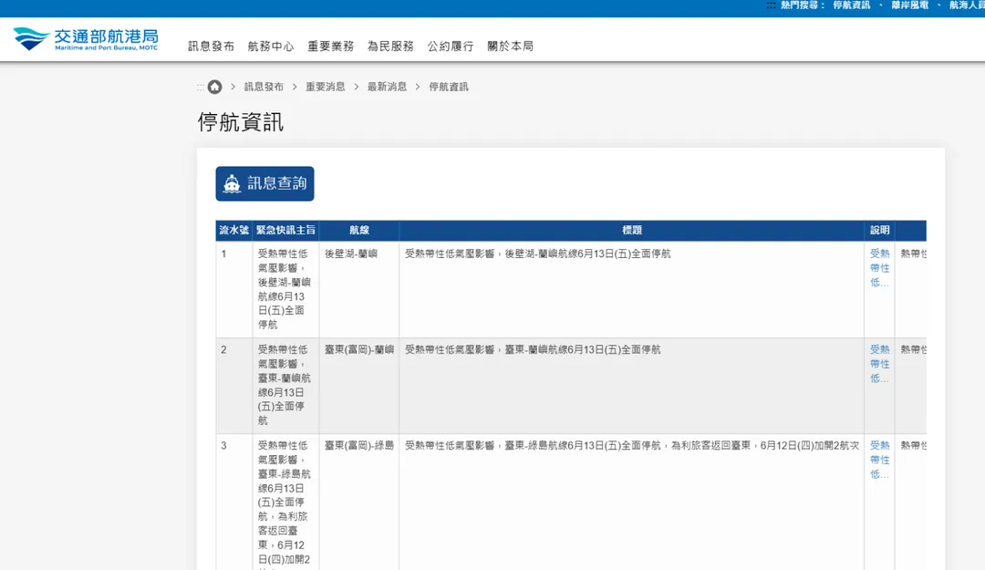Click hot search link 停航資訊 in top bar

(851, 5)
